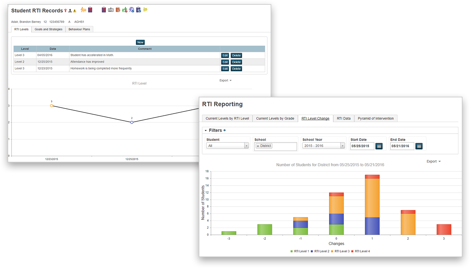470x268 pixels.
Task: Open the School Year dropdown
Action: point(324,146)
